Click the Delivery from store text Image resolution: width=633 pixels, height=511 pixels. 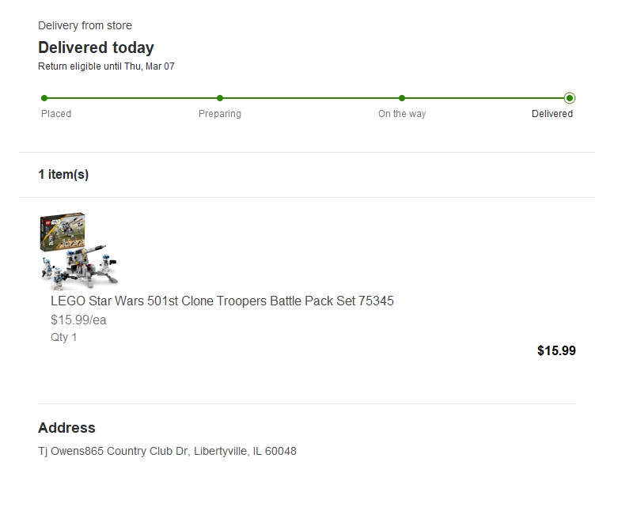(85, 25)
